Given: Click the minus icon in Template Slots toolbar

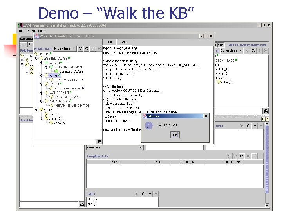Looking at the screenshot, I should click(x=261, y=156).
